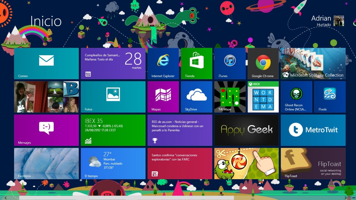Launch the MetroTwit tile
Image resolution: width=356 pixels, height=200 pixels.
[x=313, y=130]
